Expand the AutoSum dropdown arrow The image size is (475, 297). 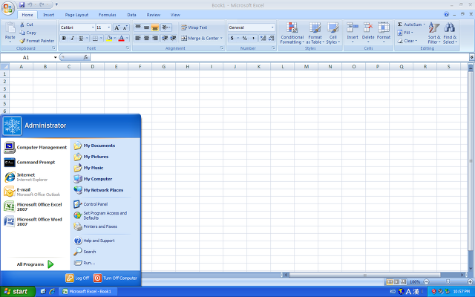click(x=424, y=25)
